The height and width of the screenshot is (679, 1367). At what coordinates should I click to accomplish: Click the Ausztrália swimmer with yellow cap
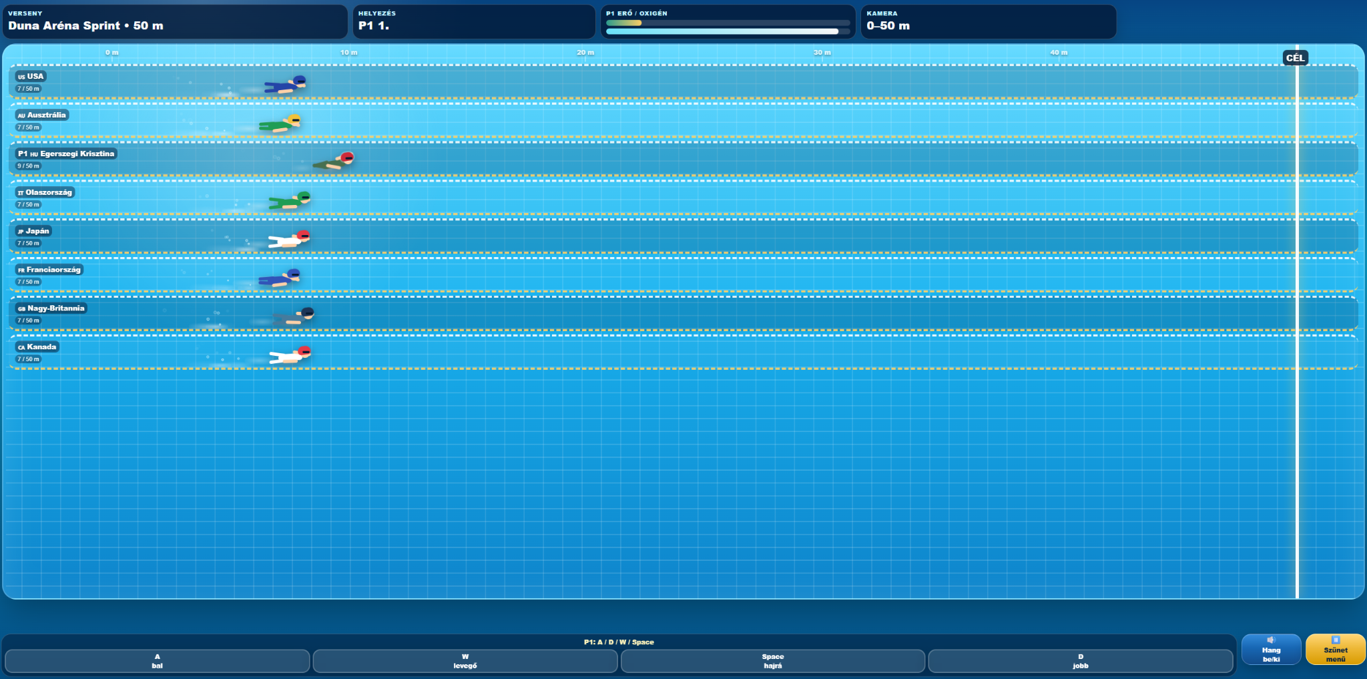click(280, 124)
